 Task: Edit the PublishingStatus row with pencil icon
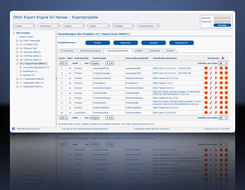tap(211, 107)
